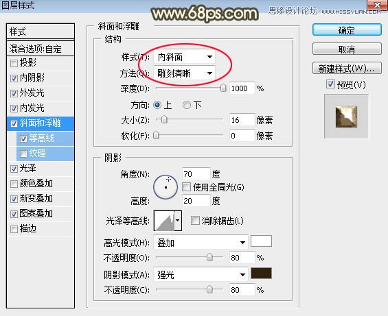388x316 pixels.
Task: Click the style preview thumbnail
Action: [x=346, y=117]
